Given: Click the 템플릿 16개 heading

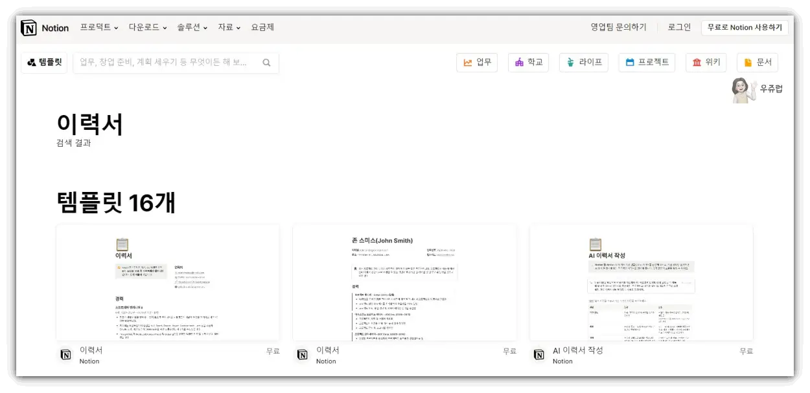Looking at the screenshot, I should pos(116,203).
